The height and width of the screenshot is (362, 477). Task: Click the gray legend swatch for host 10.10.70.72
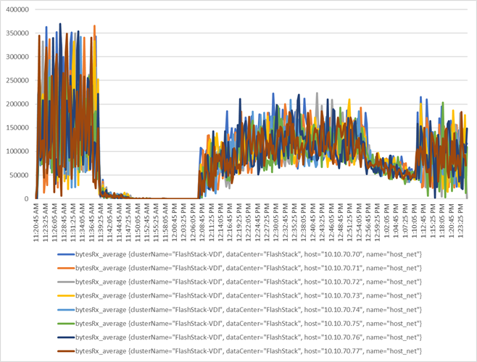point(66,282)
